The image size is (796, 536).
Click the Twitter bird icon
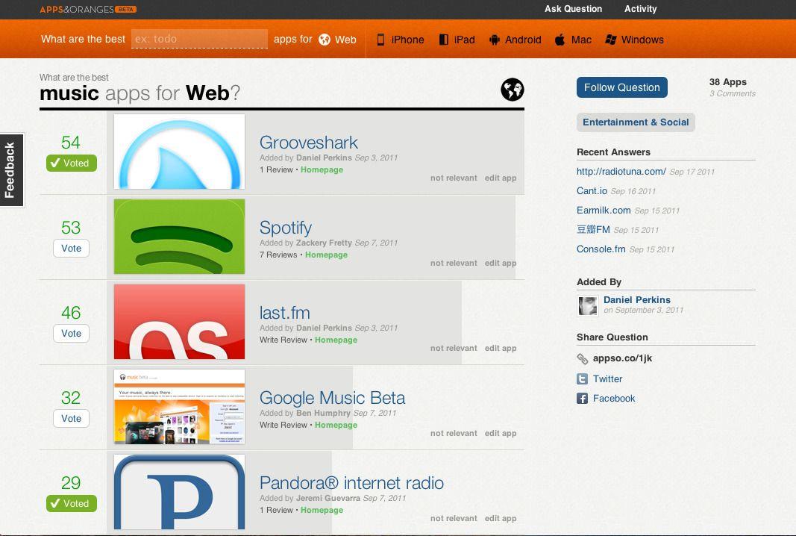[x=583, y=379]
